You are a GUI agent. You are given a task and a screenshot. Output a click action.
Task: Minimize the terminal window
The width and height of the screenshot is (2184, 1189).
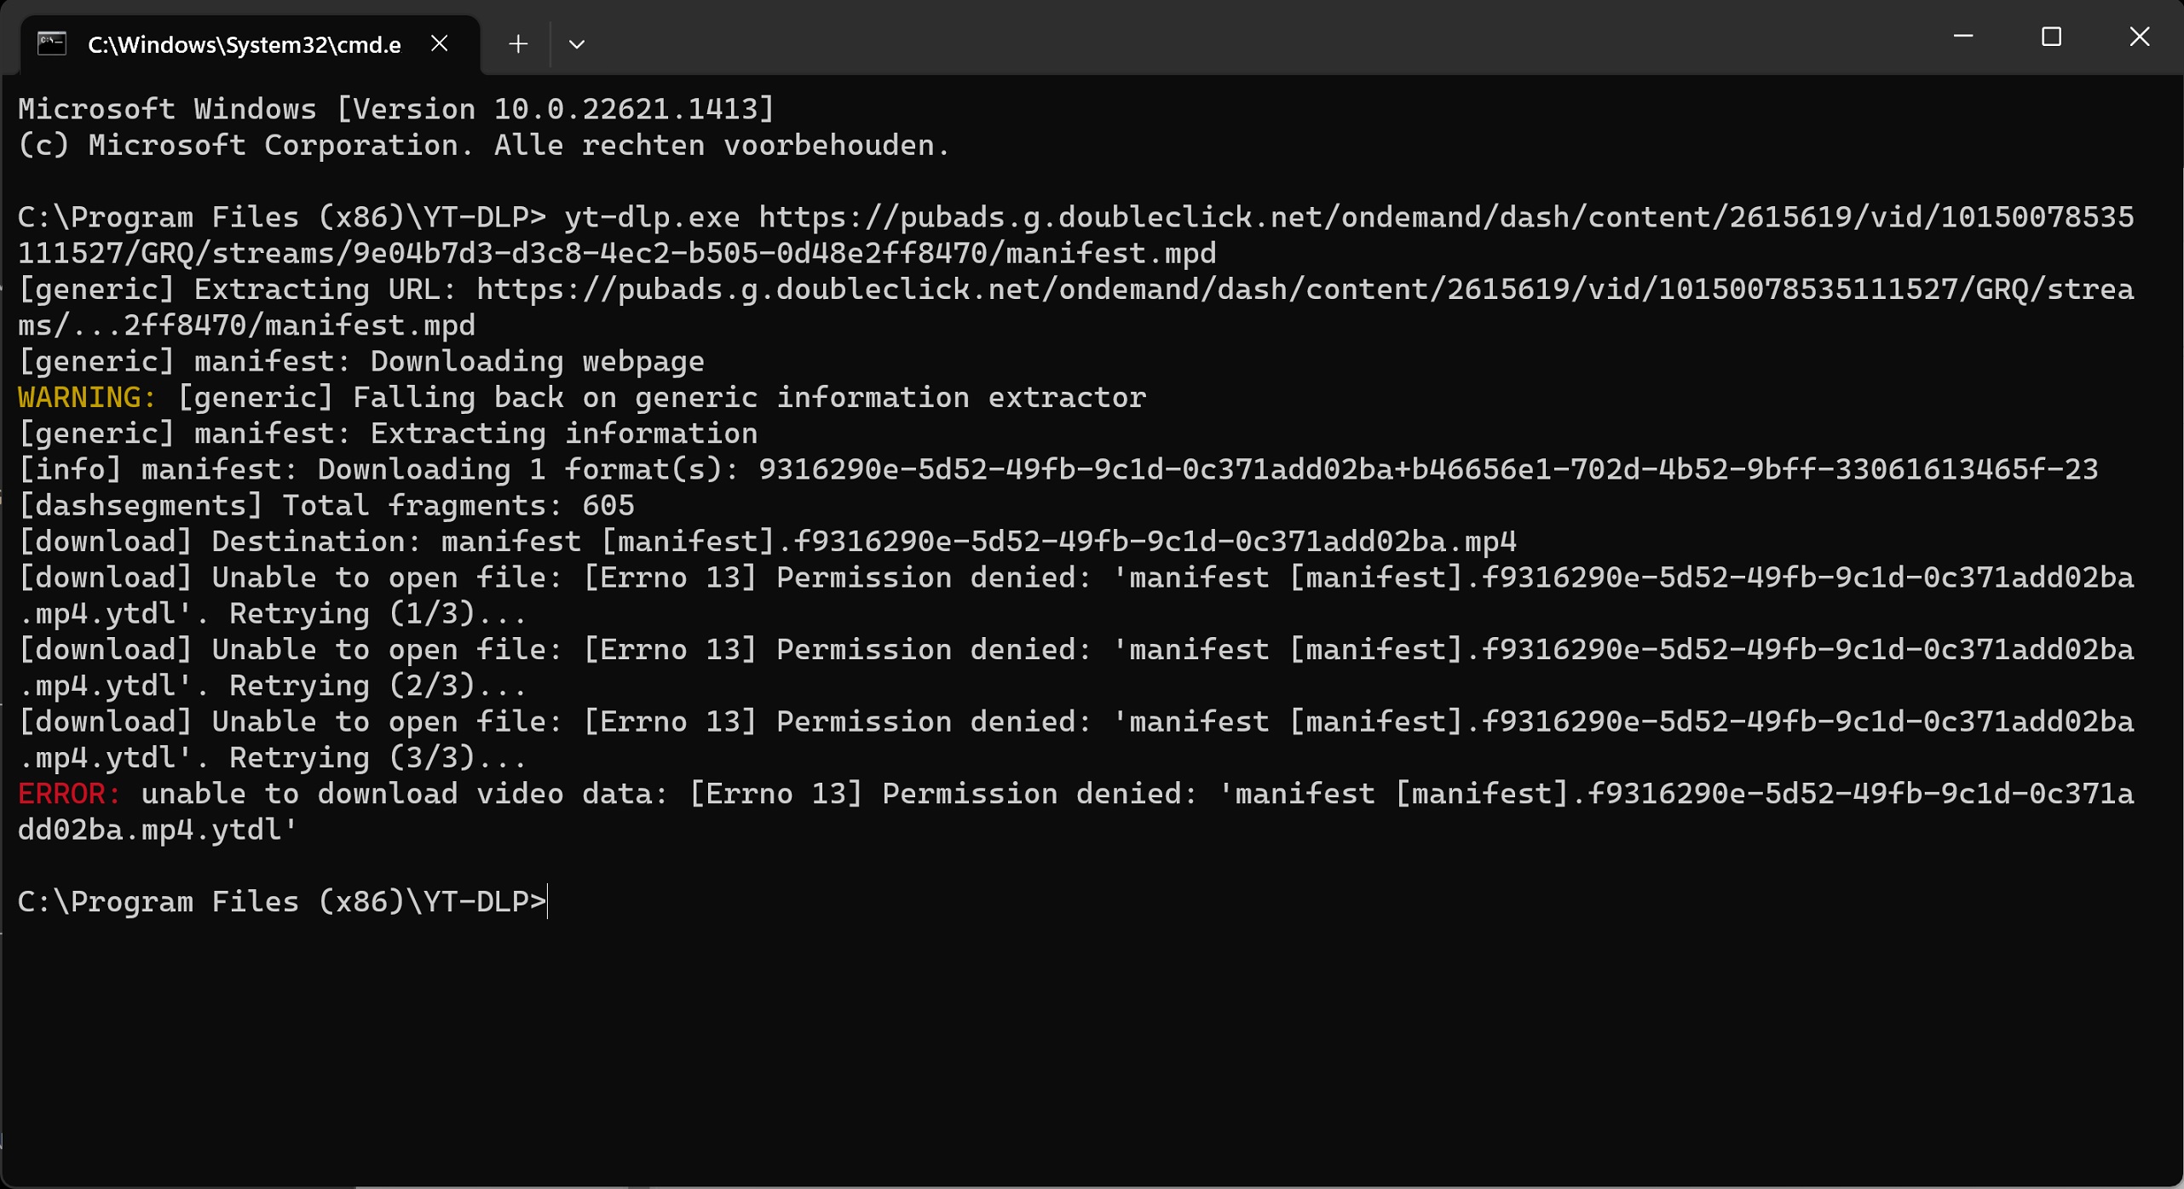click(1963, 37)
